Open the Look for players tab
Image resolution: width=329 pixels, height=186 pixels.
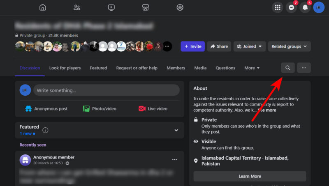tap(65, 68)
